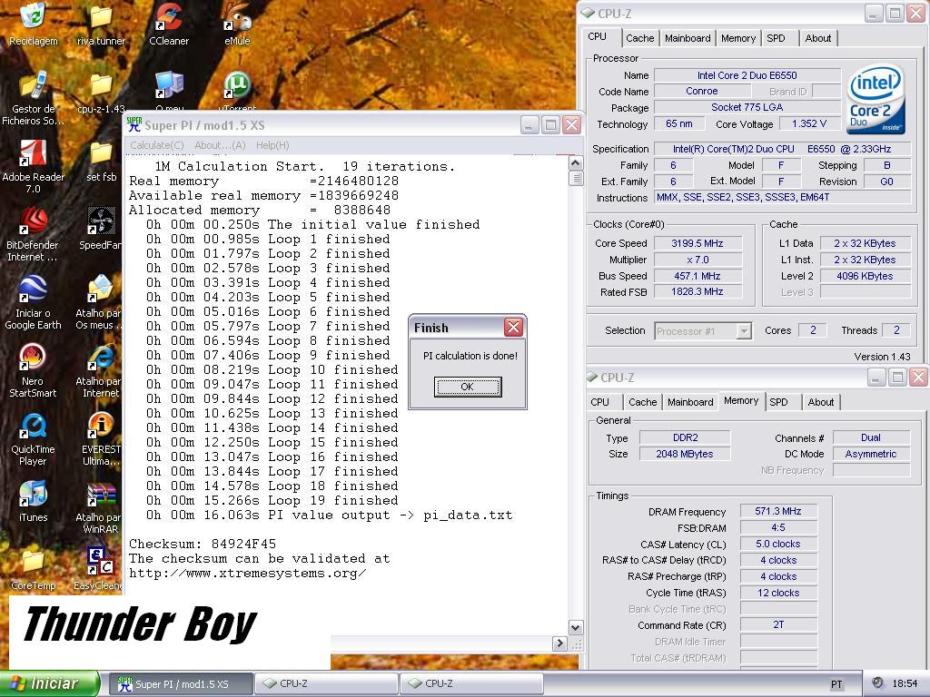This screenshot has width=930, height=697.
Task: Click the Super PI title bar icon
Action: (x=134, y=124)
